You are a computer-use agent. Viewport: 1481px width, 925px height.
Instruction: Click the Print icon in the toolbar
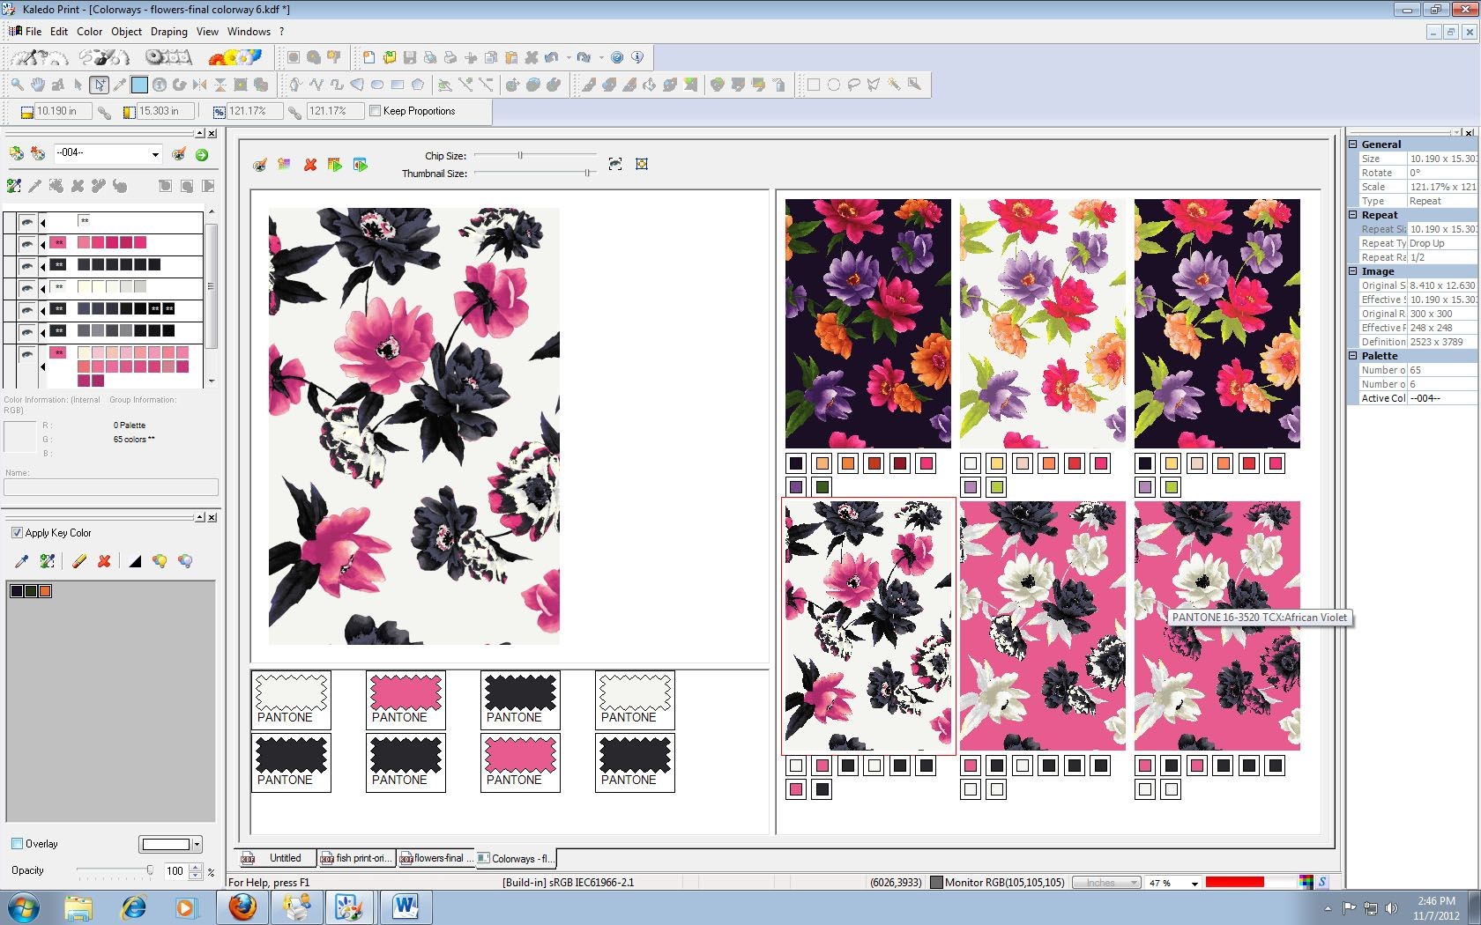pyautogui.click(x=450, y=58)
